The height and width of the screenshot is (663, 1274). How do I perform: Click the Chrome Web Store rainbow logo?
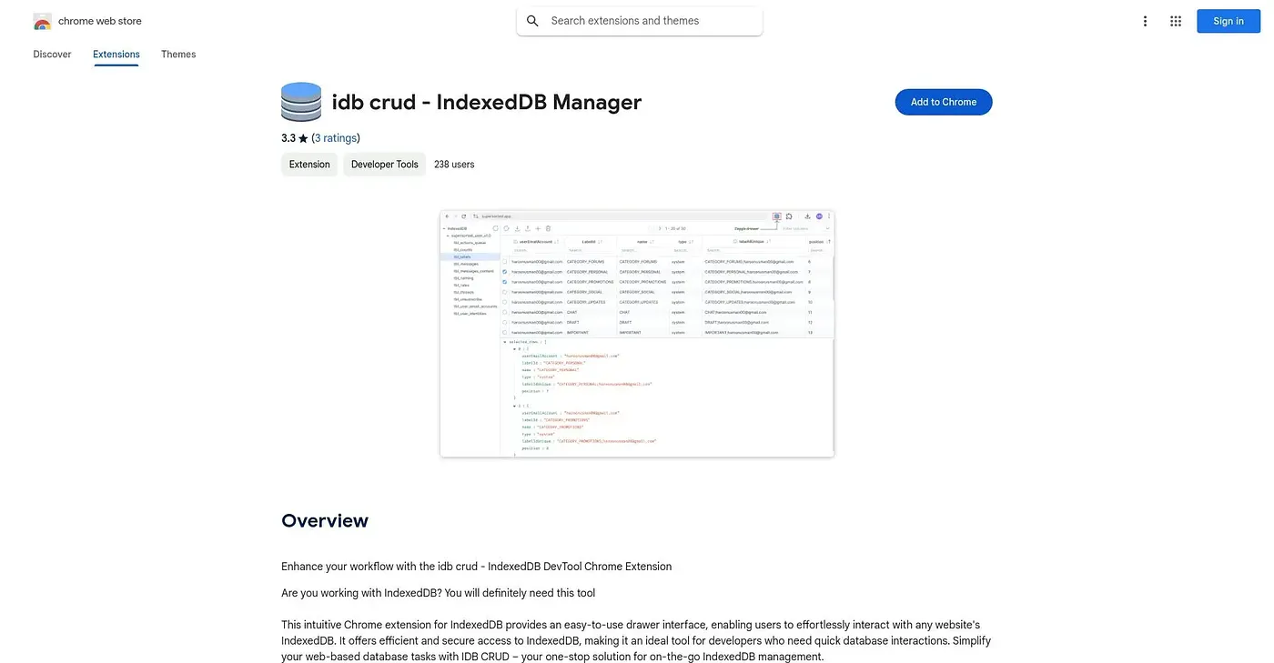(x=42, y=21)
